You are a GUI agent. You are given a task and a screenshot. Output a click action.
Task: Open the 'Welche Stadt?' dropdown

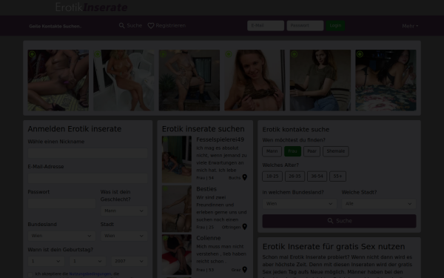click(379, 204)
